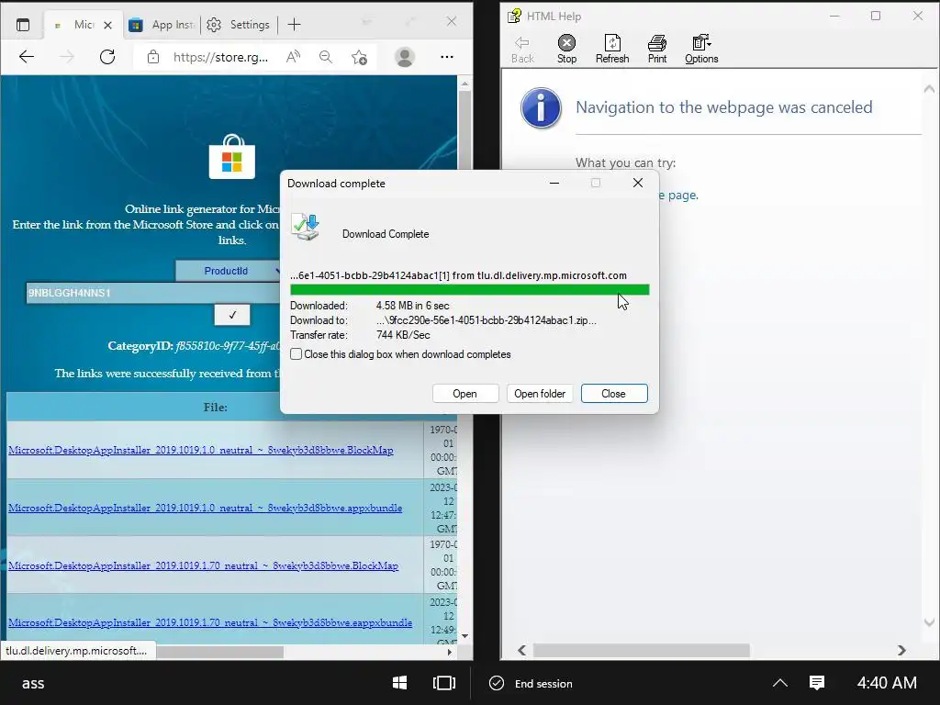Viewport: 940px width, 705px height.
Task: Click the checkmark submit button
Action: [232, 315]
